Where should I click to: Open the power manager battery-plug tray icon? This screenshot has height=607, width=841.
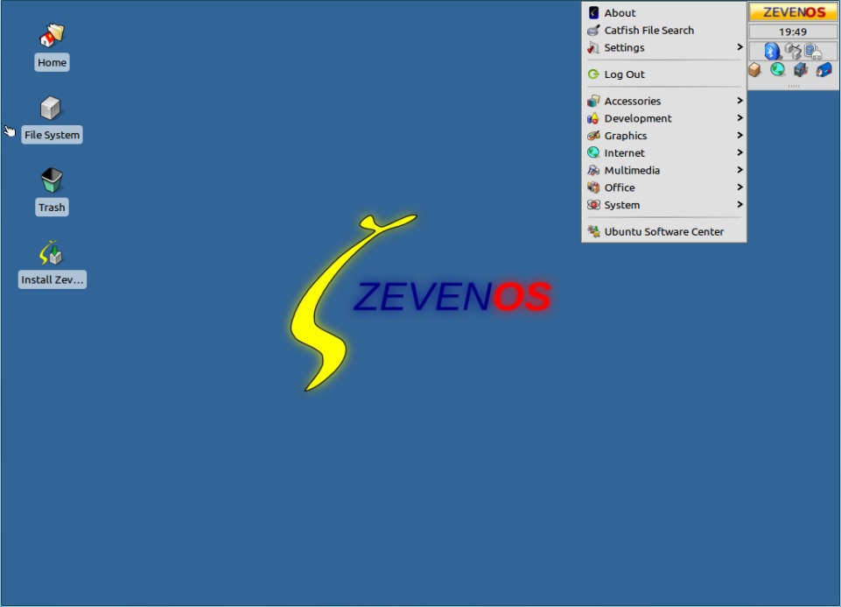[x=813, y=51]
